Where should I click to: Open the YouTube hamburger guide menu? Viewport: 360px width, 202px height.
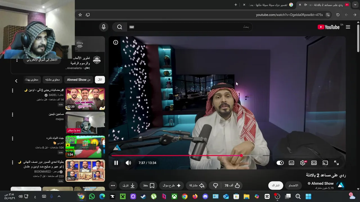[x=348, y=27]
